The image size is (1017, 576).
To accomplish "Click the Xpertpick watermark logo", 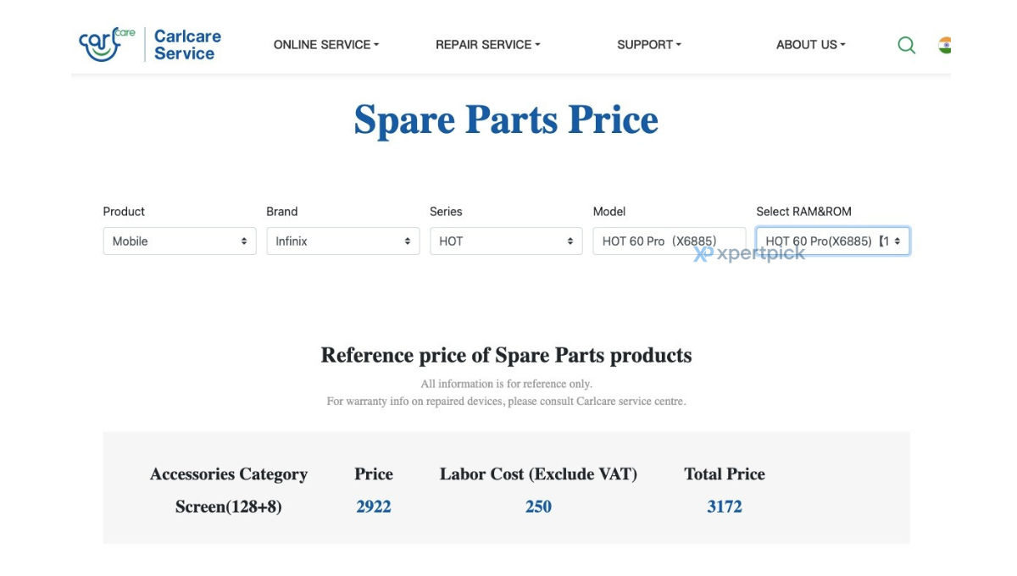I will 749,252.
